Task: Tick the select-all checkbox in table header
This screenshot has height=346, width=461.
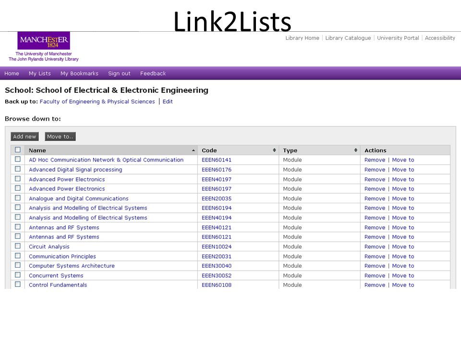Action: [x=18, y=150]
